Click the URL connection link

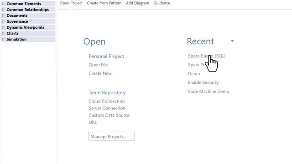click(93, 122)
